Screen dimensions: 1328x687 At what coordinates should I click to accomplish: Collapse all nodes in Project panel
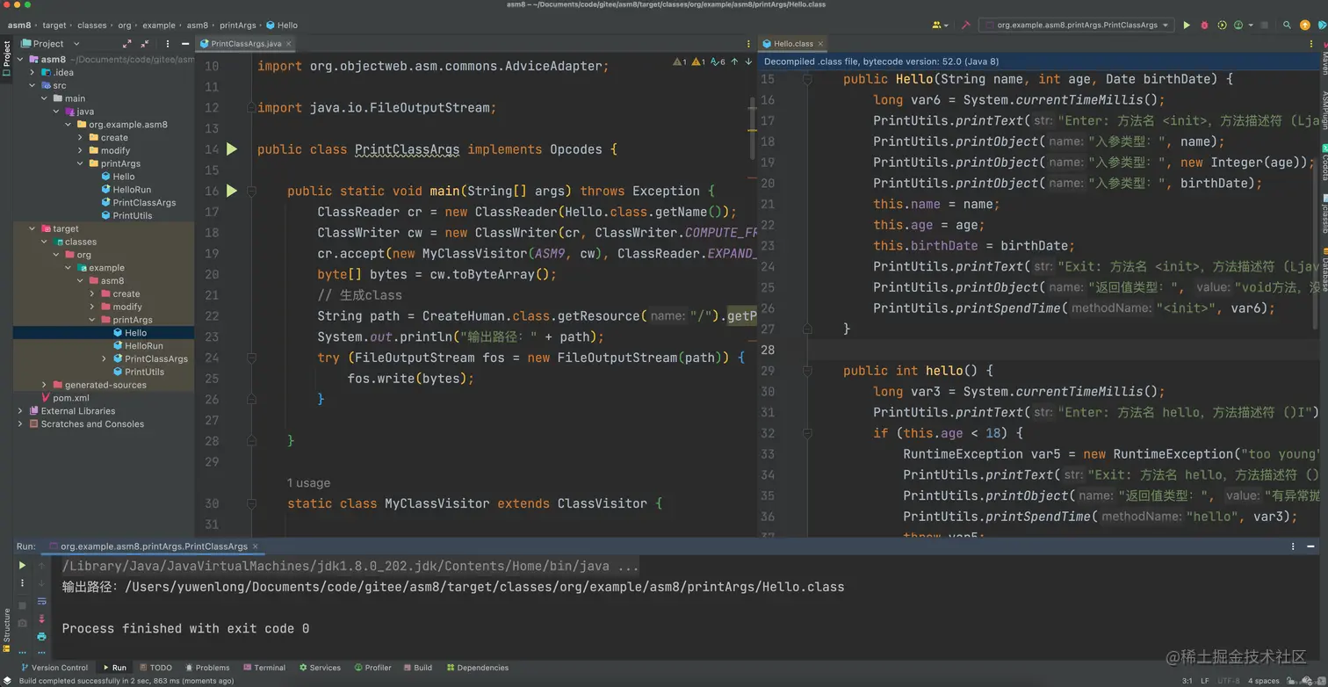click(x=147, y=43)
